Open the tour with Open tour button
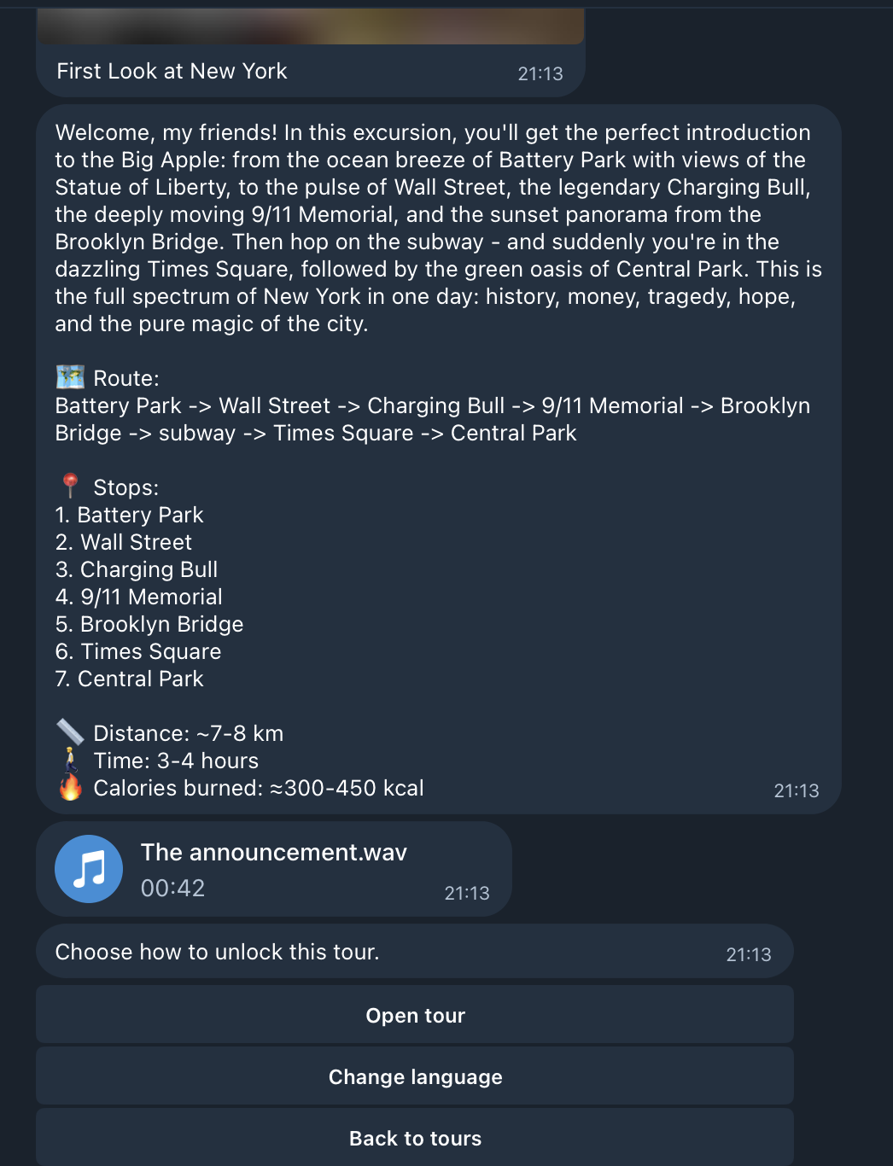 tap(415, 1015)
